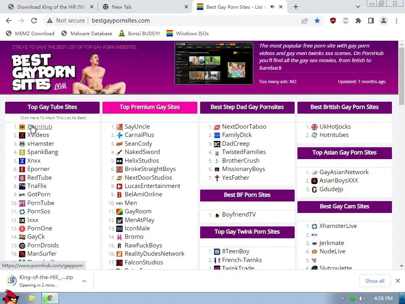Screen dimensions: 405x304
Task: Click the RedTube favicon icon
Action: click(22, 178)
